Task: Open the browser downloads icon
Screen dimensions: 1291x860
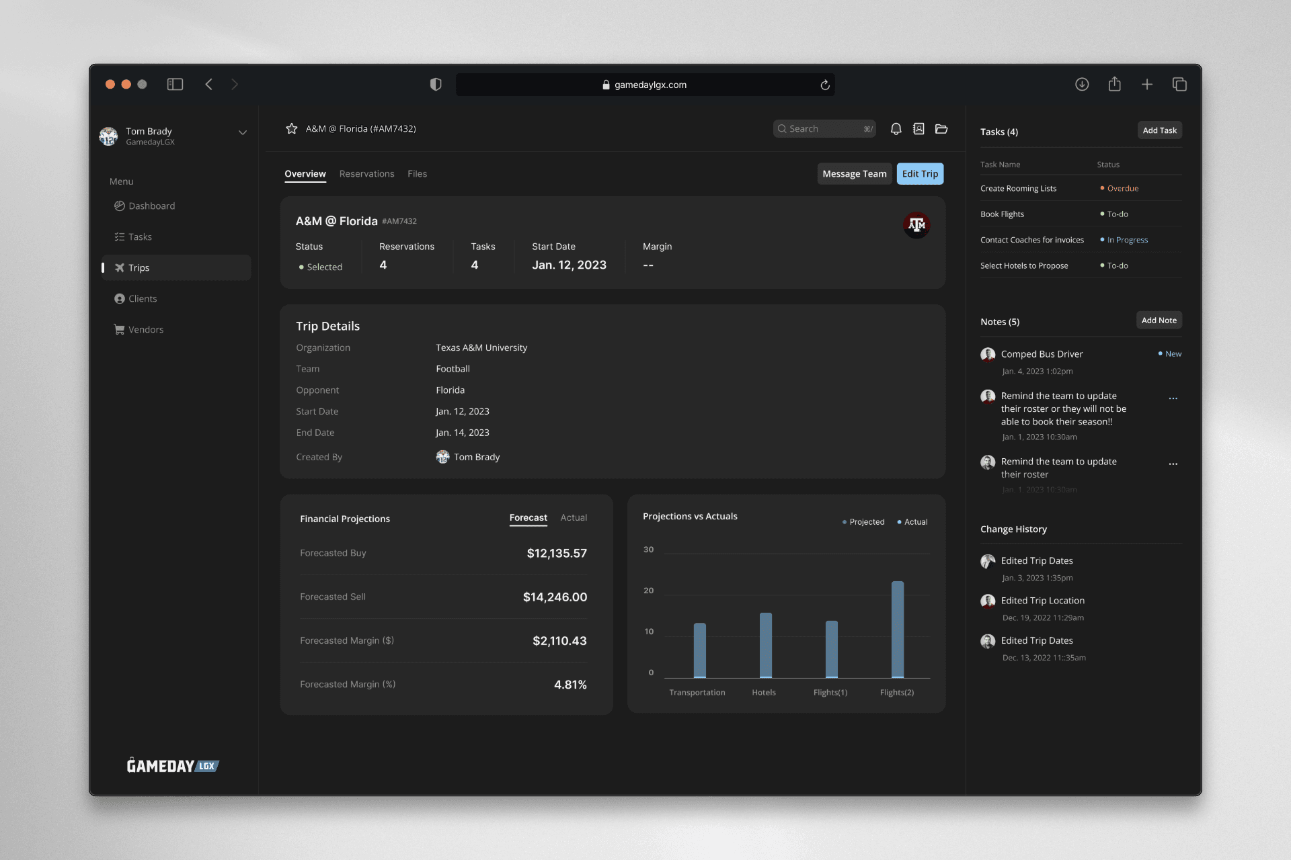Action: pos(1082,84)
